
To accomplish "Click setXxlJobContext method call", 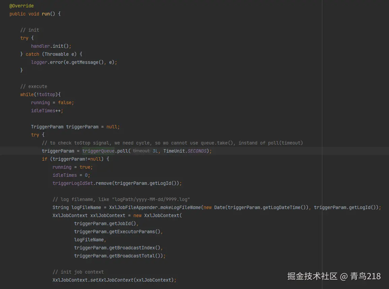I will click(x=112, y=280).
